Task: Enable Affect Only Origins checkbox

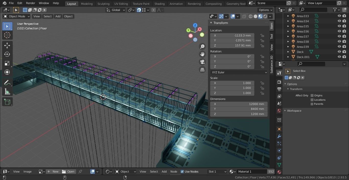Action: [x=312, y=95]
